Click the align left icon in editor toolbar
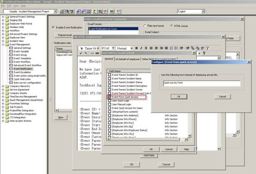The width and height of the screenshot is (256, 174). 151,48
